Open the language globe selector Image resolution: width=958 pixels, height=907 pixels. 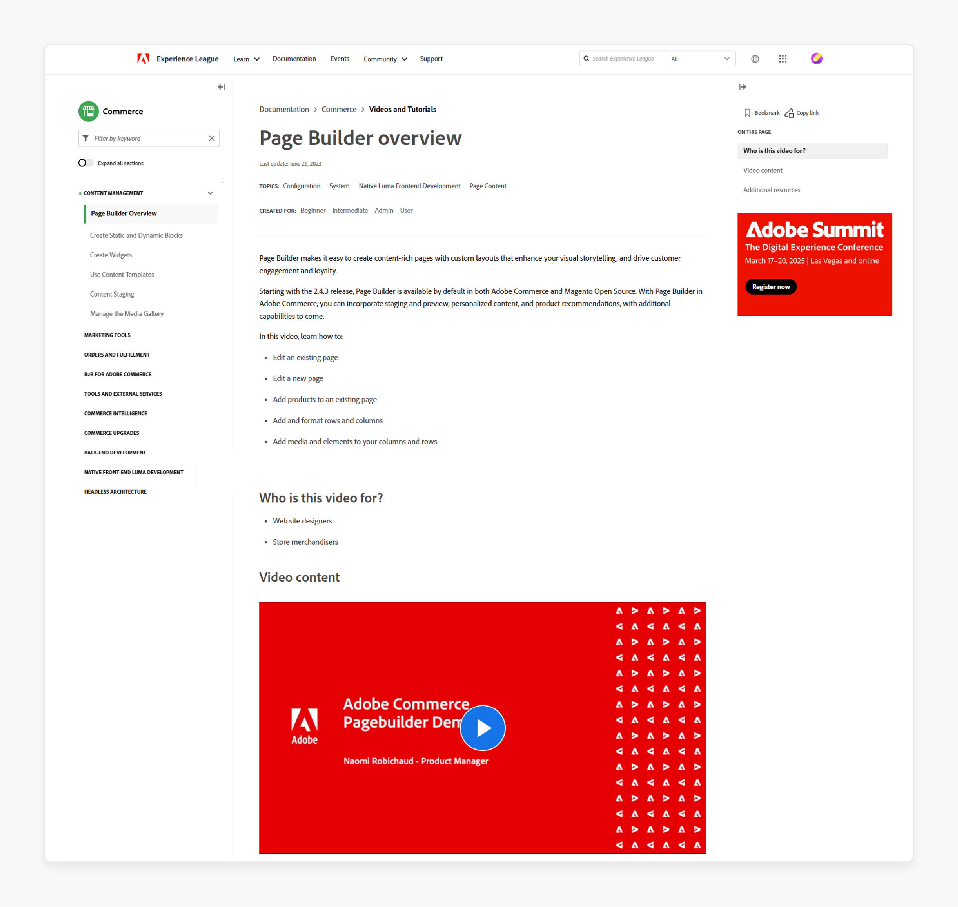point(755,59)
